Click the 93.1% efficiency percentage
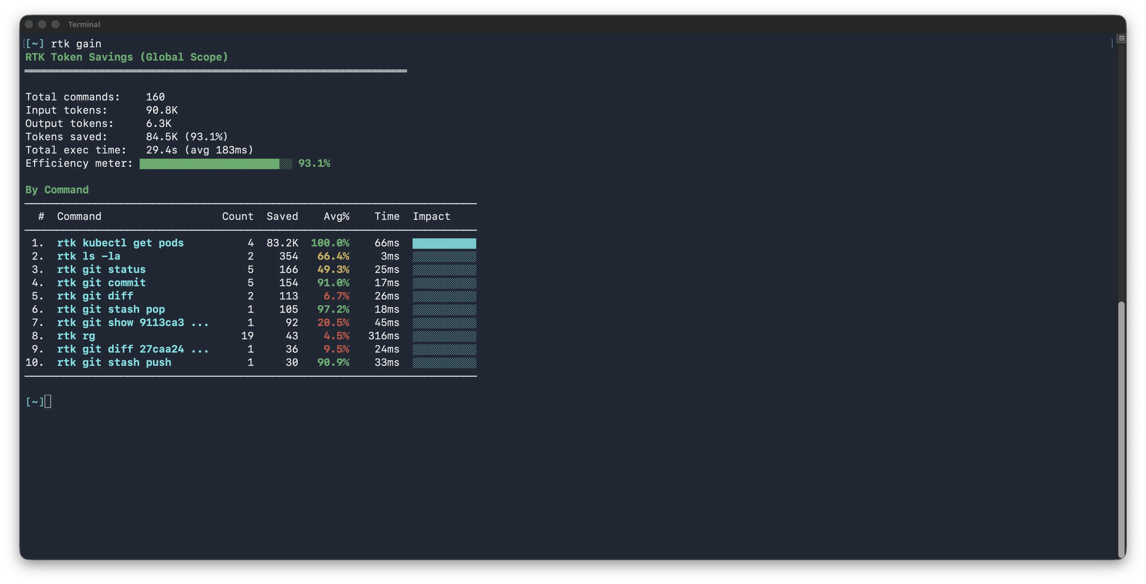Viewport: 1146px width, 584px height. (x=314, y=163)
